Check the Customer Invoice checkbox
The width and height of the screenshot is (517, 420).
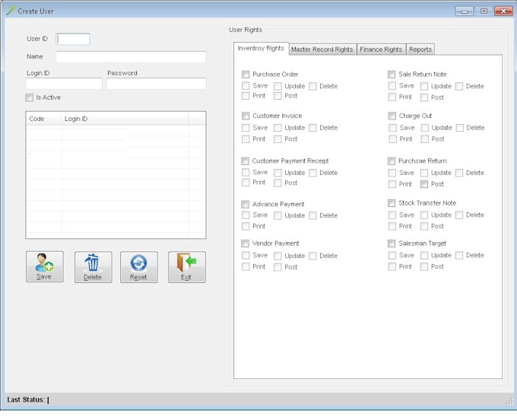(x=246, y=116)
